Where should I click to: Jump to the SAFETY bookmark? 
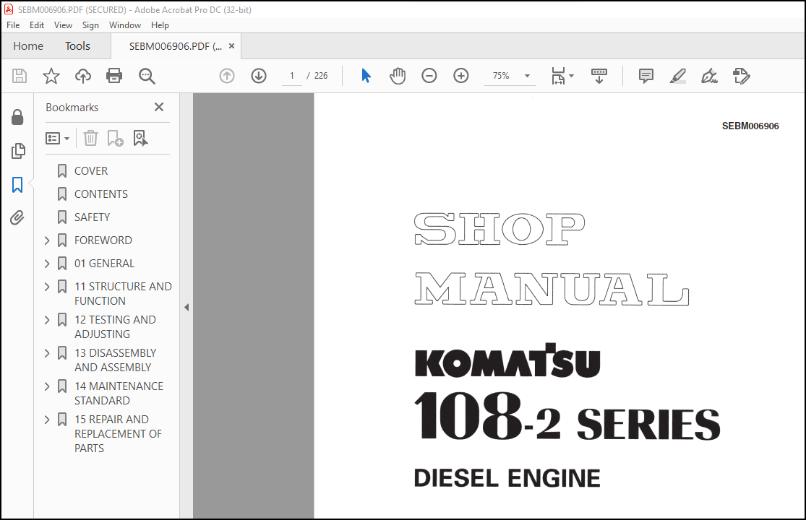[92, 217]
